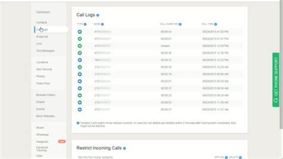Click the Get Phone Support side button
Image resolution: width=283 pixels, height=159 pixels.
click(276, 80)
